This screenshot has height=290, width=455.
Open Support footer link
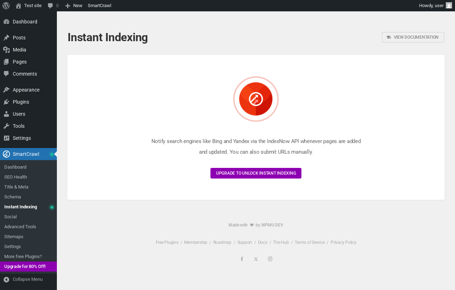(x=245, y=242)
